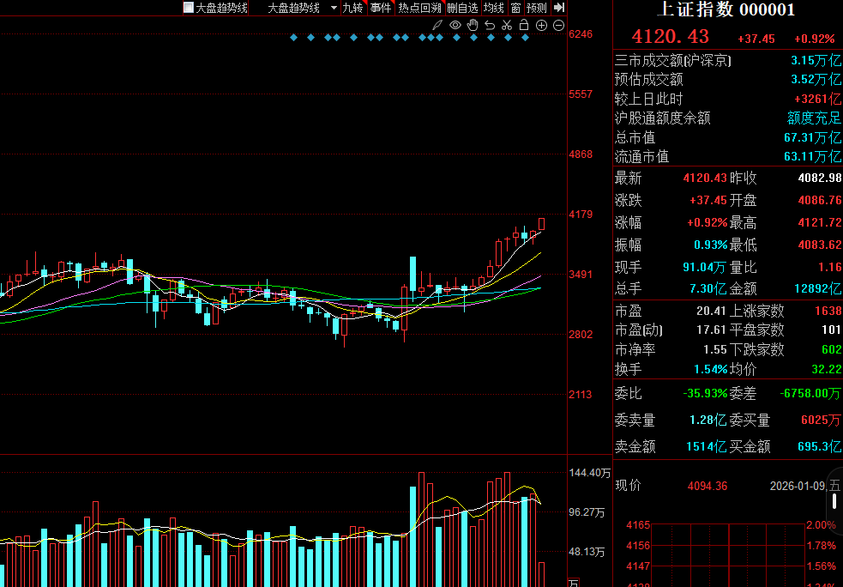Viewport: 843px width, 587px height.
Task: Zoom out with the minus circle icon
Action: pyautogui.click(x=558, y=25)
